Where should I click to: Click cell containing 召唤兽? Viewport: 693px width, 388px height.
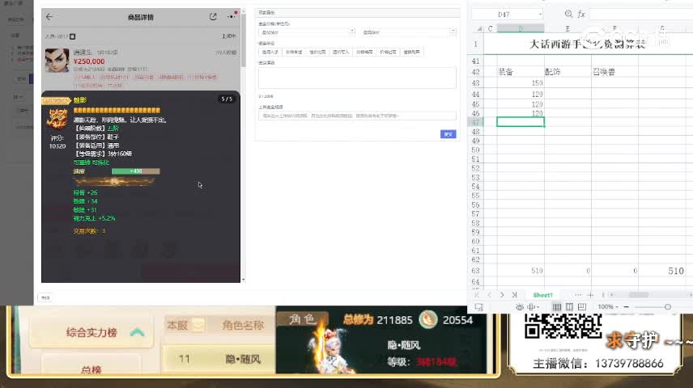click(x=614, y=71)
